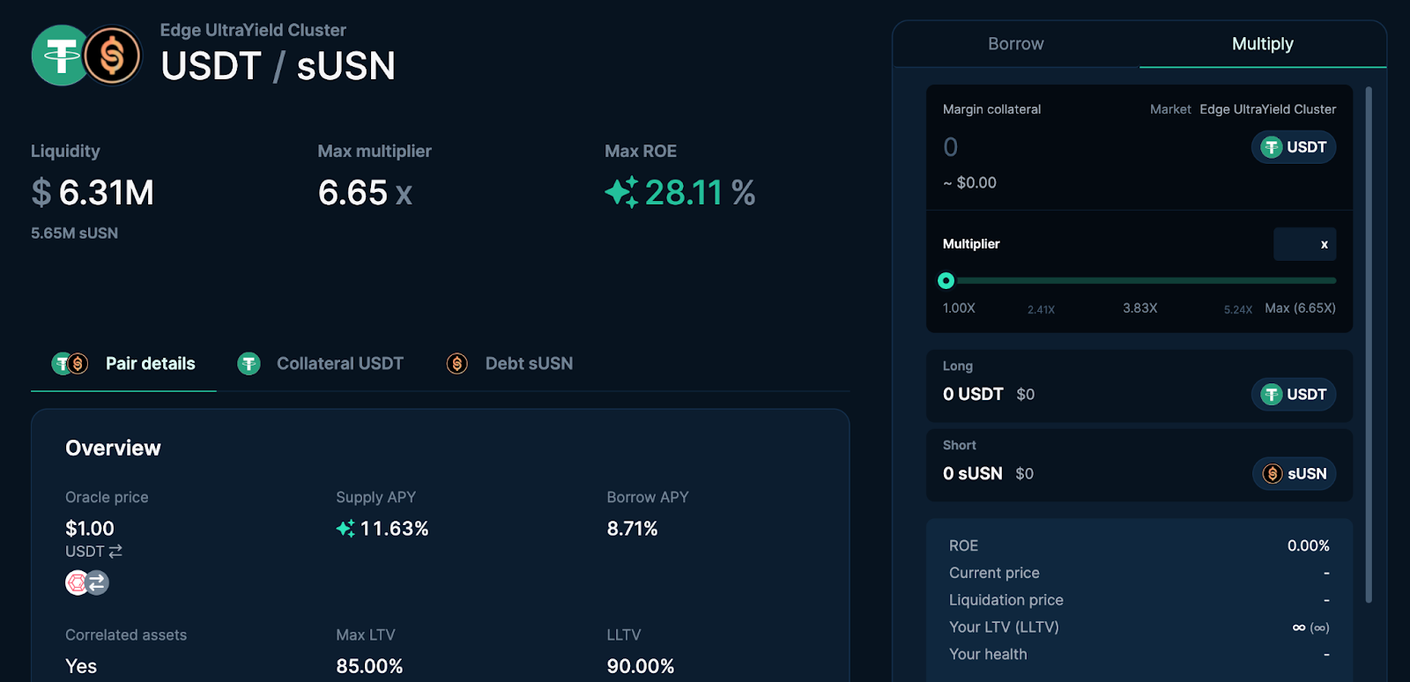
Task: Click the paired token icon on Pair details tab
Action: (x=70, y=363)
